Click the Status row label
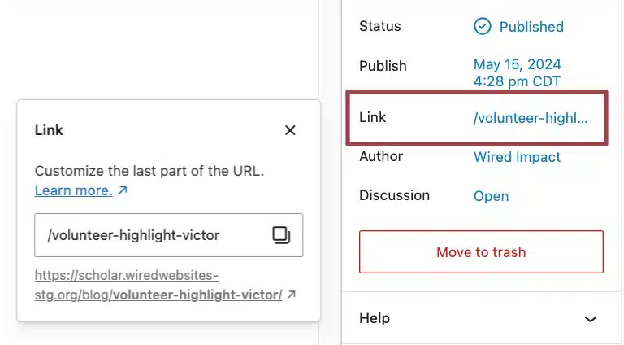 tap(380, 26)
